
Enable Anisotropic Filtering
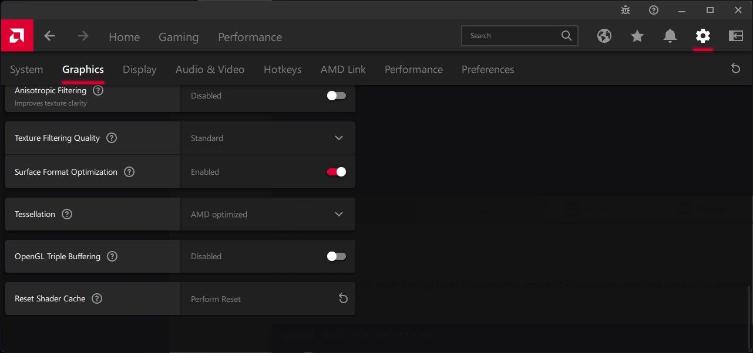click(x=335, y=96)
